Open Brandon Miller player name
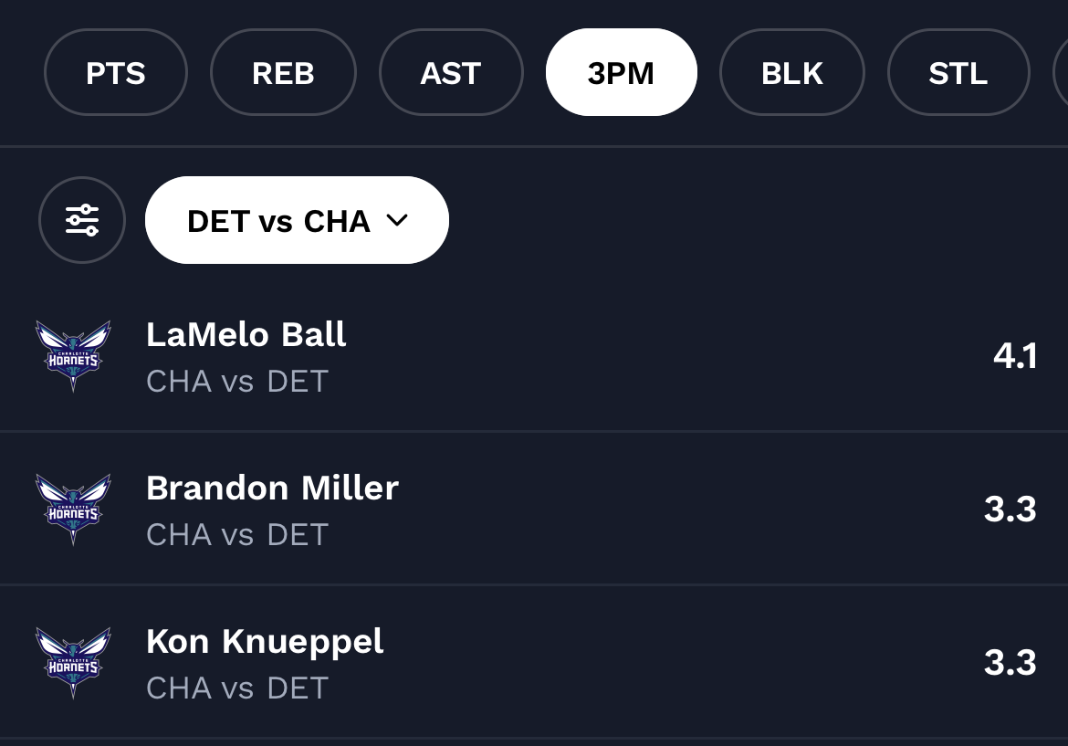 272,488
